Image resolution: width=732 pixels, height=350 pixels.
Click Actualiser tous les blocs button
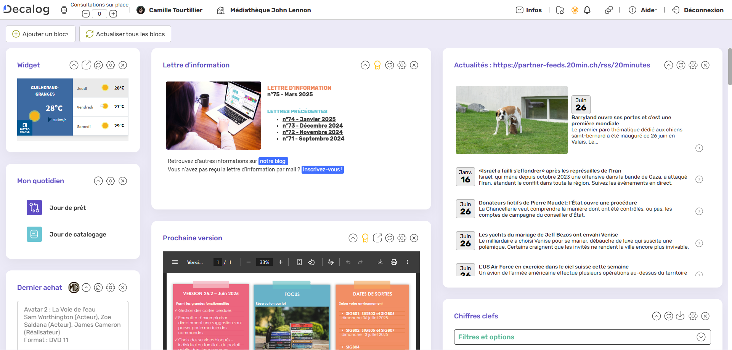[125, 34]
